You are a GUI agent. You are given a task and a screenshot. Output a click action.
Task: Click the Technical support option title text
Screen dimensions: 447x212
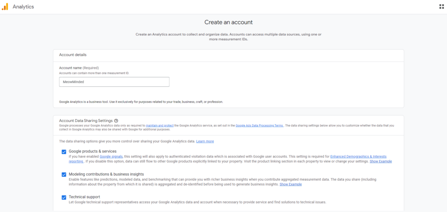84,197
